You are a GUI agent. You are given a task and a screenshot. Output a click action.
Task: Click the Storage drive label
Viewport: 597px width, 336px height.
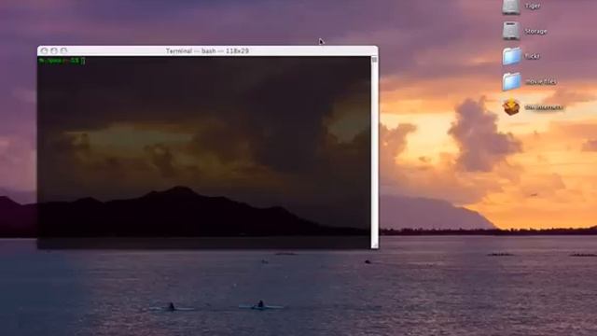535,32
